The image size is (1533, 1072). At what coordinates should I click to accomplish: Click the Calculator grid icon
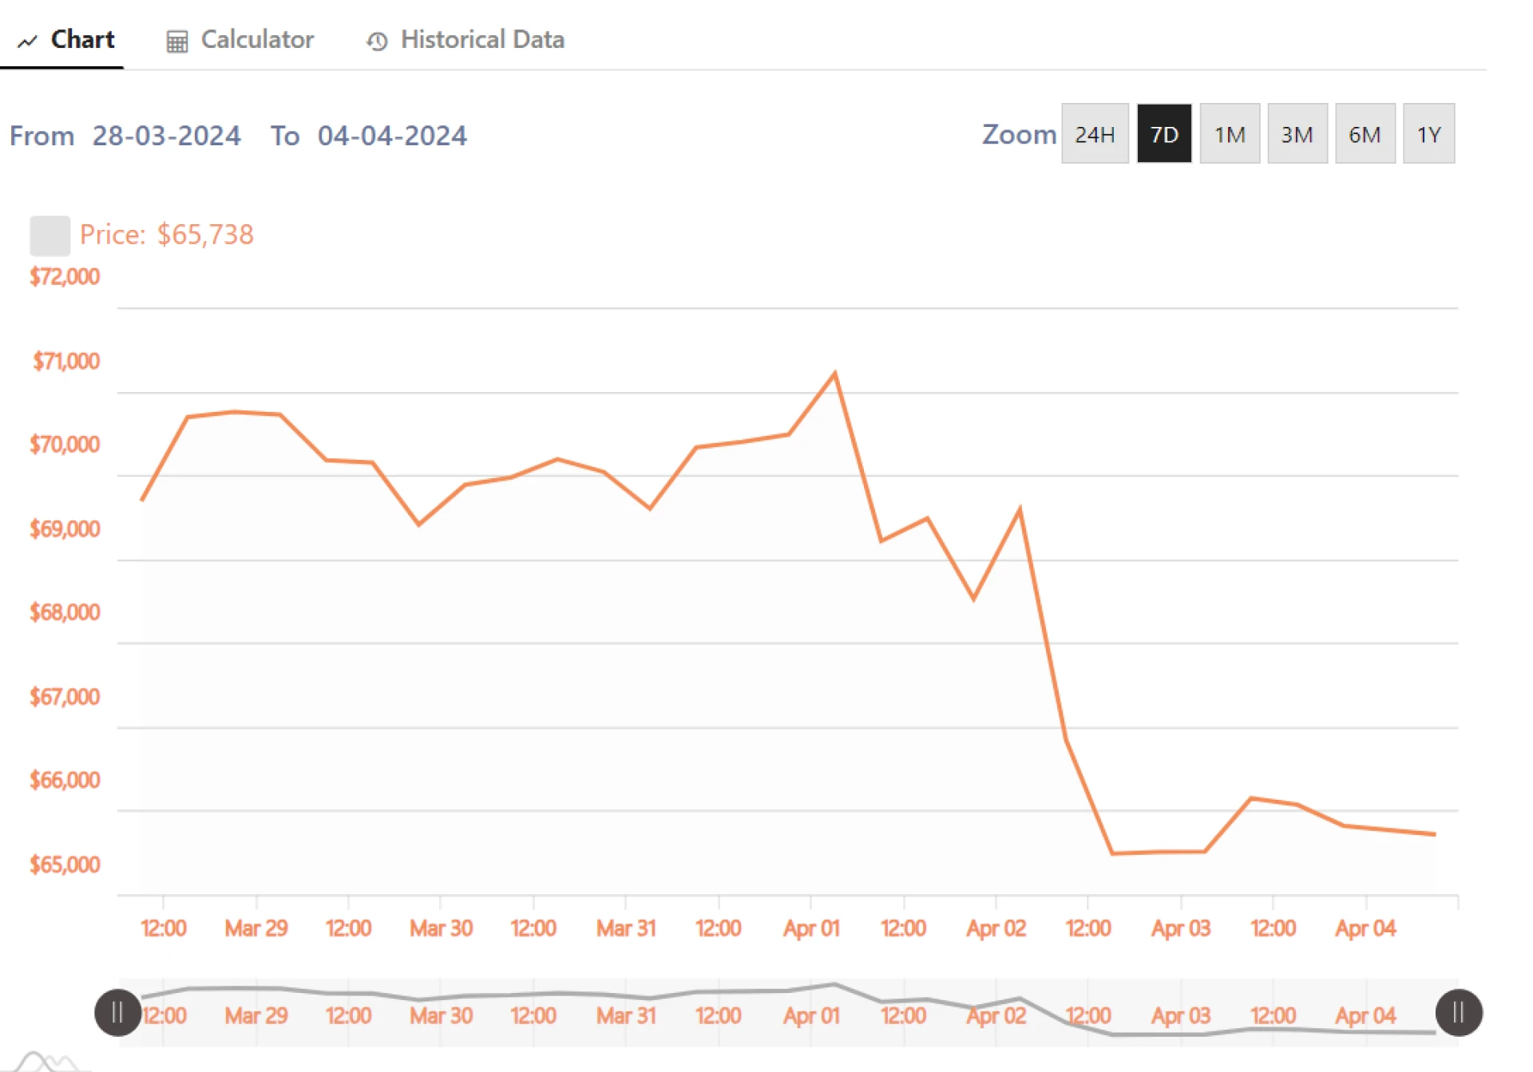click(176, 41)
